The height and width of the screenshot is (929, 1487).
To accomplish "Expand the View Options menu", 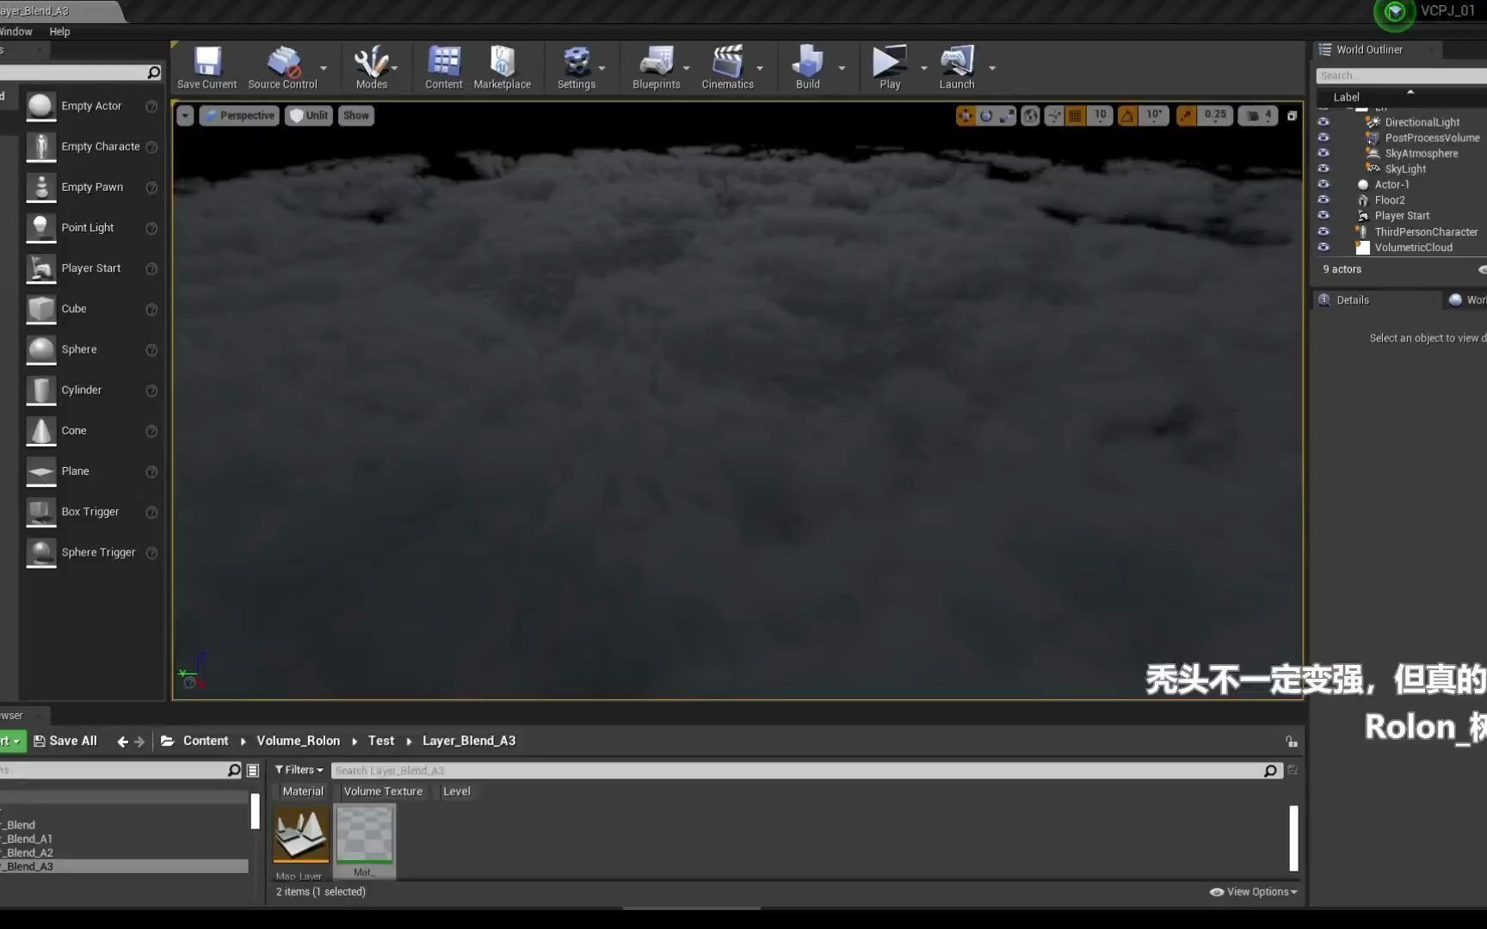I will click(x=1252, y=891).
